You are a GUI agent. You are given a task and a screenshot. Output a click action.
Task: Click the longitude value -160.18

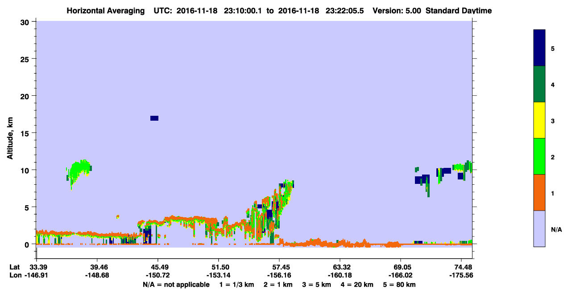[340, 275]
